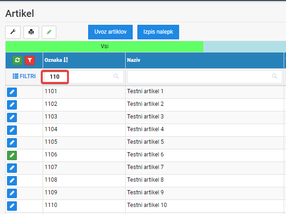The height and width of the screenshot is (214, 286).
Task: Edit article 1108 with pencil icon
Action: coord(12,181)
